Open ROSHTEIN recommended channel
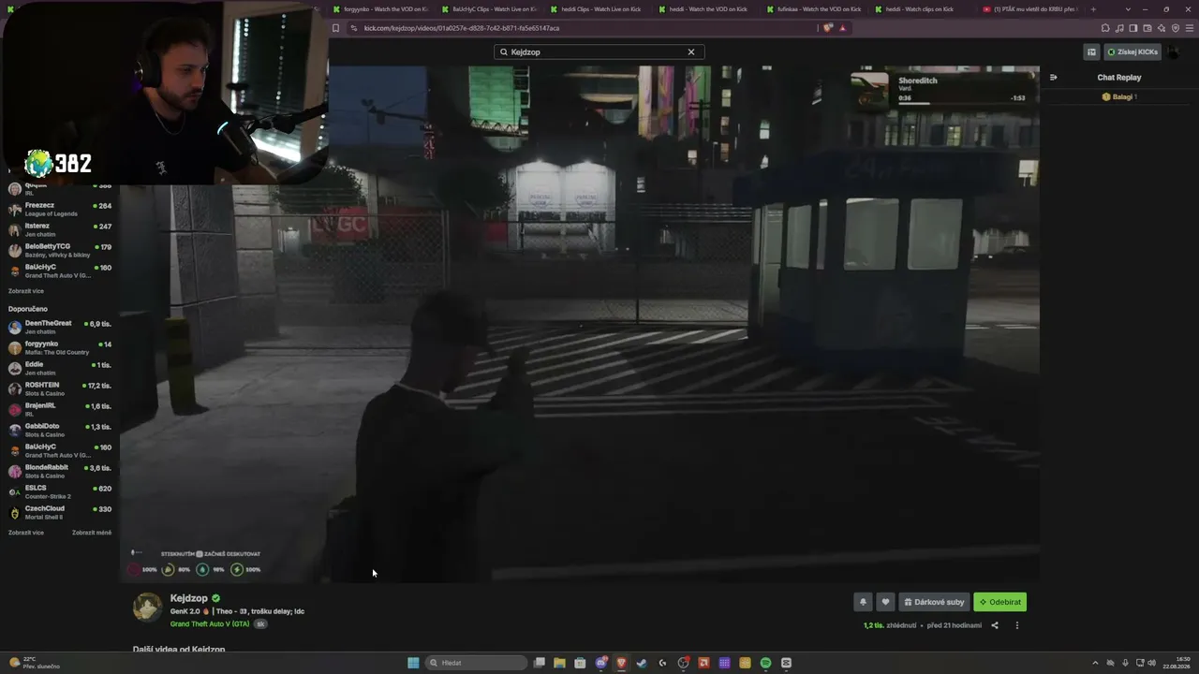Viewport: 1199px width, 674px height. click(60, 388)
